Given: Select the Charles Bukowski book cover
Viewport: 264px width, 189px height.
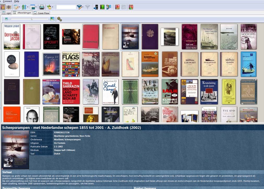Looking at the screenshot, I should [x=71, y=37].
